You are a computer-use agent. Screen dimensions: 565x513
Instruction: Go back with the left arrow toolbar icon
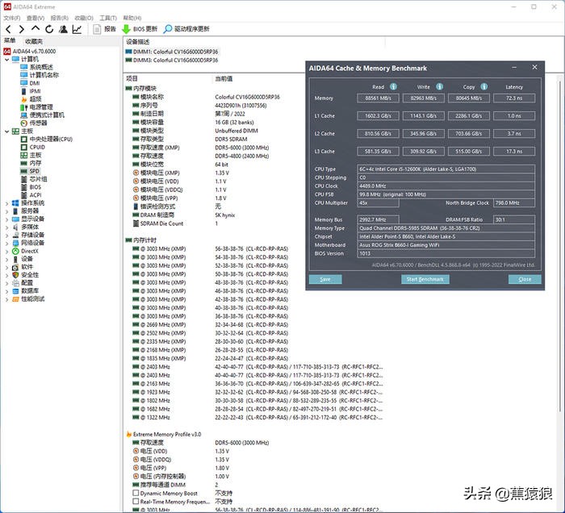tap(9, 29)
